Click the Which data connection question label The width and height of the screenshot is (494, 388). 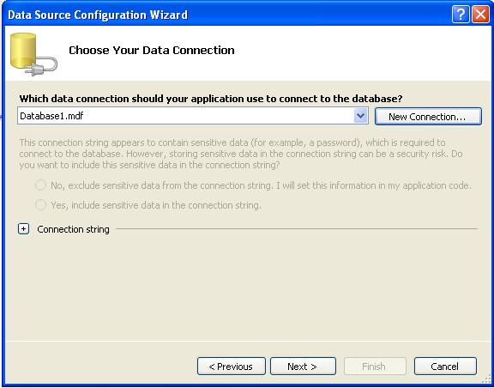pos(211,99)
